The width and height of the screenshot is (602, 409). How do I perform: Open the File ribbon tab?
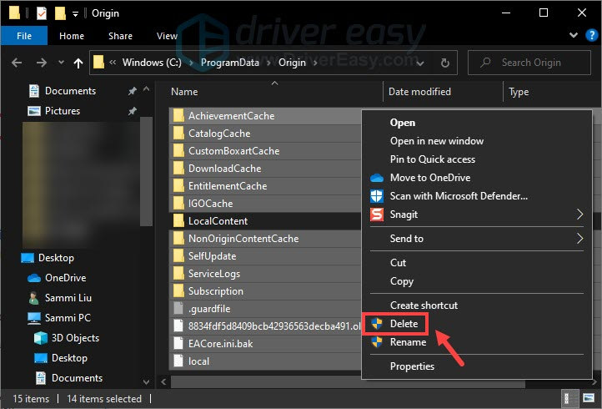click(x=24, y=36)
